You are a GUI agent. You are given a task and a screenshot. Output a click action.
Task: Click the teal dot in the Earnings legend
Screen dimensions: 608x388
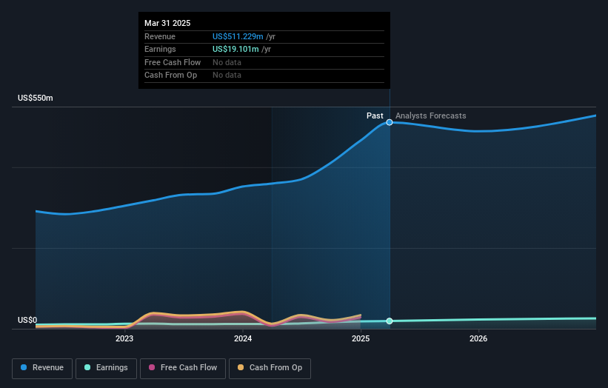87,368
